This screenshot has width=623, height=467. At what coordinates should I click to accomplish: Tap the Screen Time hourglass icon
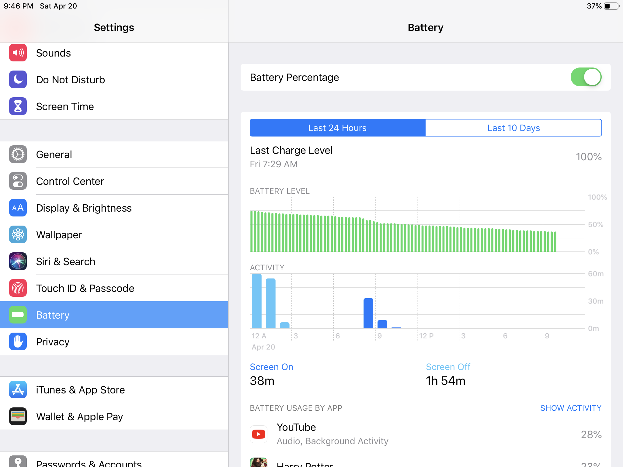(x=18, y=106)
